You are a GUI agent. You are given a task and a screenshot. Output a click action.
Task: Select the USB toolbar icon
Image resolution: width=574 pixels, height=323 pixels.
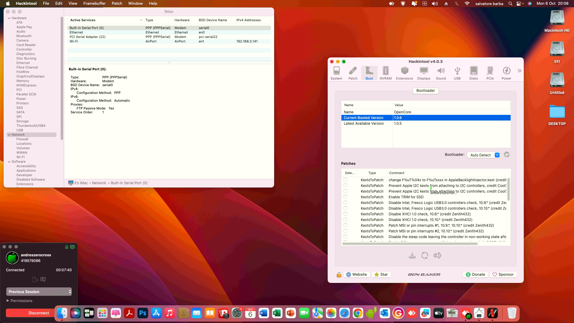point(457,73)
